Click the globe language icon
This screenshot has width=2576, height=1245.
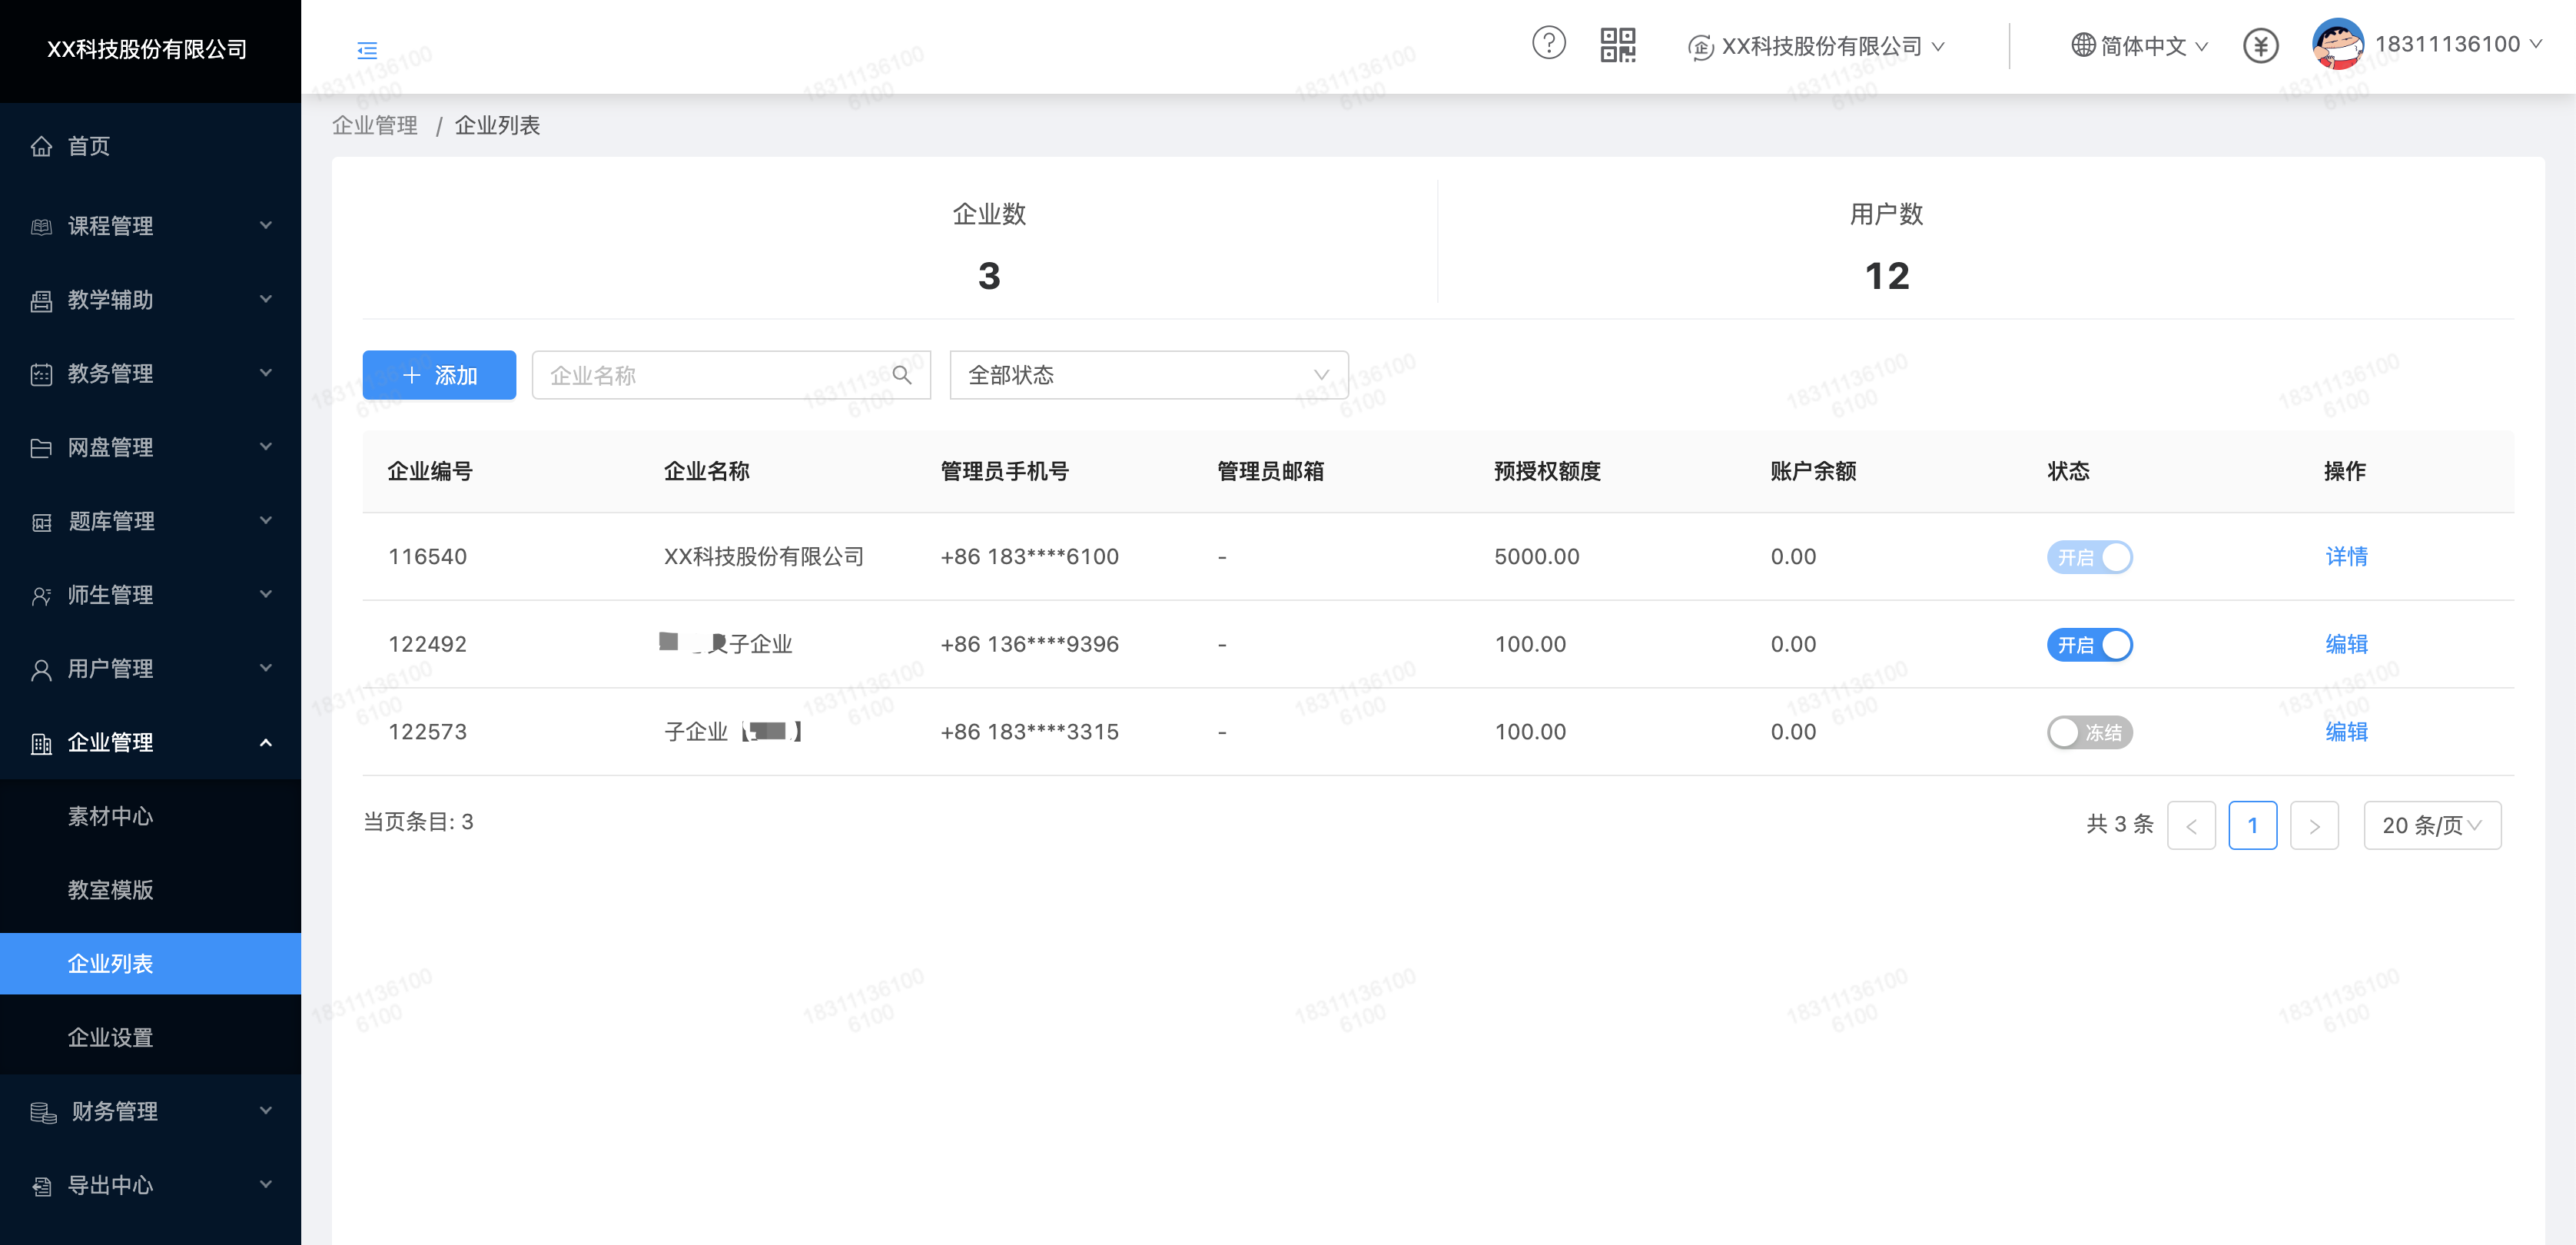(2082, 46)
